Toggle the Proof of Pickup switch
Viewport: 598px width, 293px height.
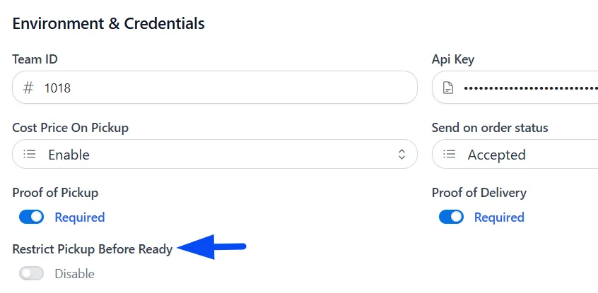[31, 217]
